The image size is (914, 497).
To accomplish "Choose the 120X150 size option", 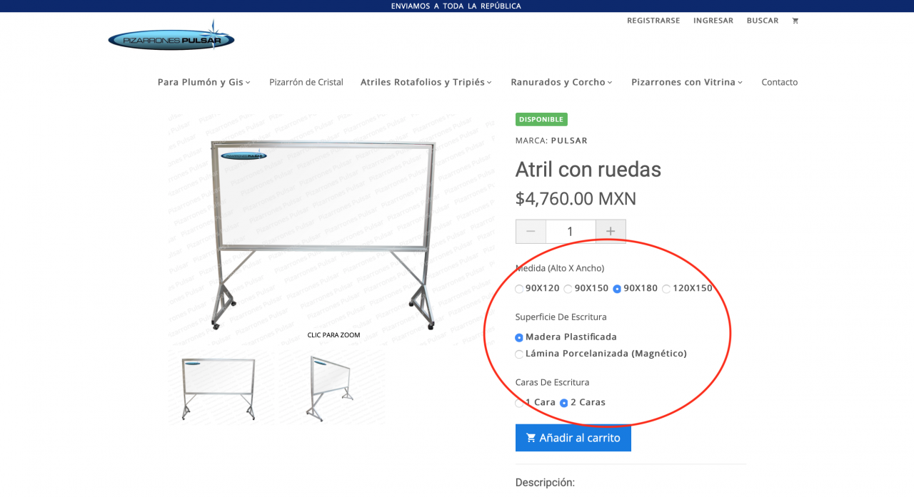I will tap(666, 289).
